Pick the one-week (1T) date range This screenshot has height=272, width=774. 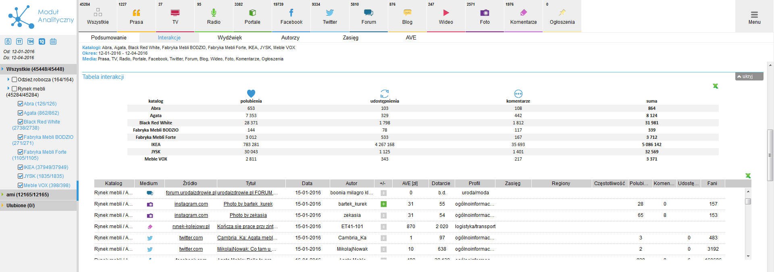click(x=19, y=41)
